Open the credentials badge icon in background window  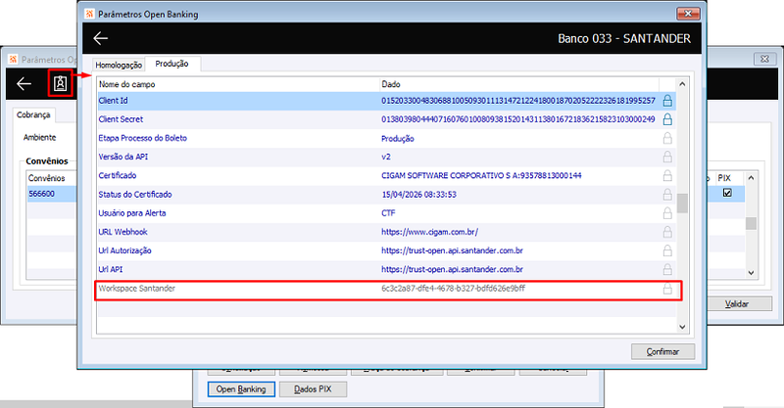(61, 83)
